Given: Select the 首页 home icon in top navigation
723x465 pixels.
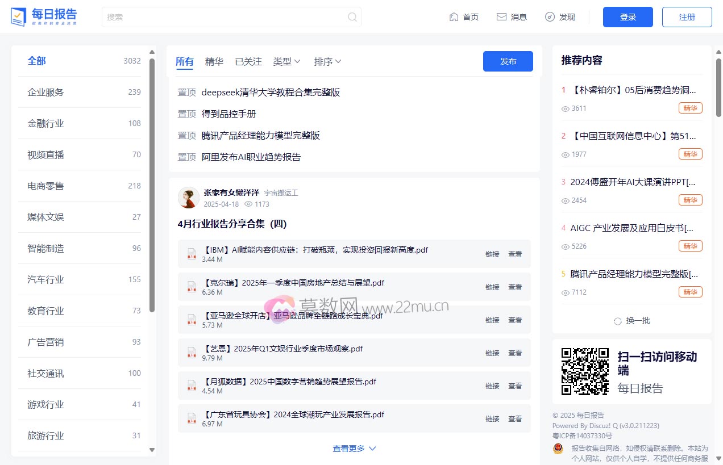Looking at the screenshot, I should 454,17.
